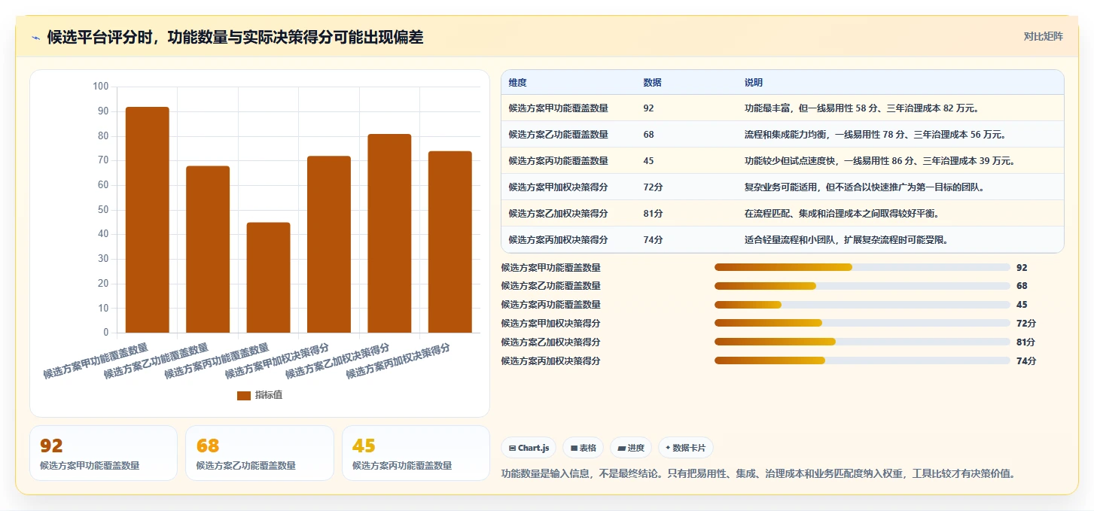Click the chart bar for 候选方案甲加权决策得分

(329, 244)
